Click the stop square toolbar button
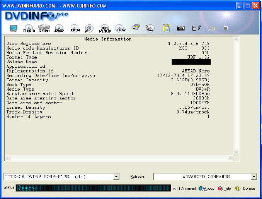 point(226,28)
